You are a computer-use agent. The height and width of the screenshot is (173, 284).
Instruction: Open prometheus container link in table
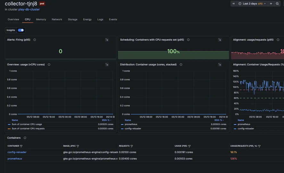[x=15, y=159]
